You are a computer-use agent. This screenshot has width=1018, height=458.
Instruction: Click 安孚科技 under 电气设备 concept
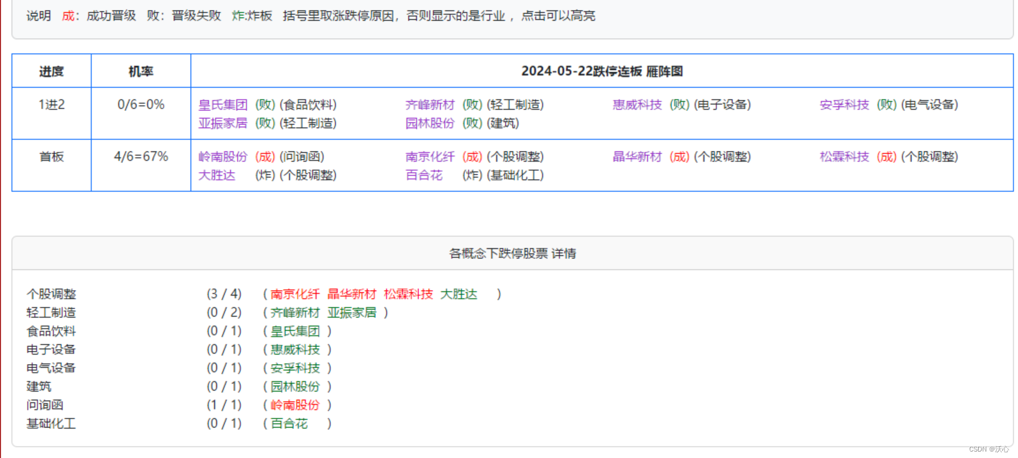click(x=295, y=368)
